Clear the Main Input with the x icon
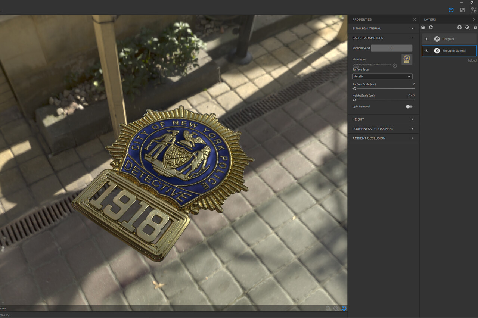478x318 pixels. (395, 66)
